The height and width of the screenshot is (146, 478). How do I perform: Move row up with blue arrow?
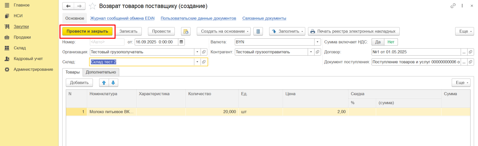(x=104, y=83)
